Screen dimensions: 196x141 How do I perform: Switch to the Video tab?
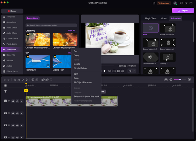point(164,18)
